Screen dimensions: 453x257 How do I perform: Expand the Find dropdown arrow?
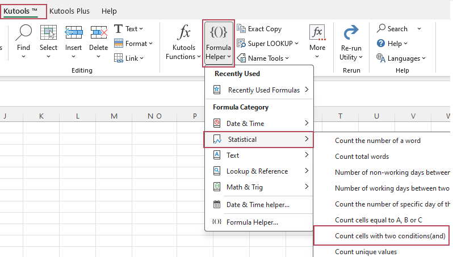[23, 57]
